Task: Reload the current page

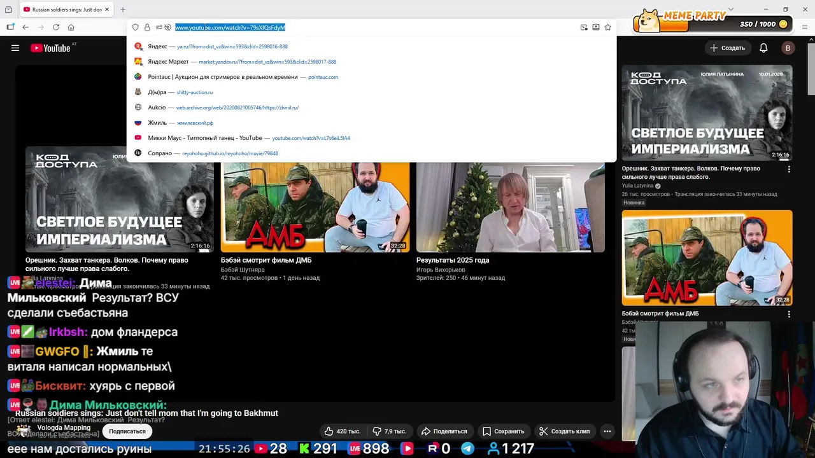Action: coord(56,27)
